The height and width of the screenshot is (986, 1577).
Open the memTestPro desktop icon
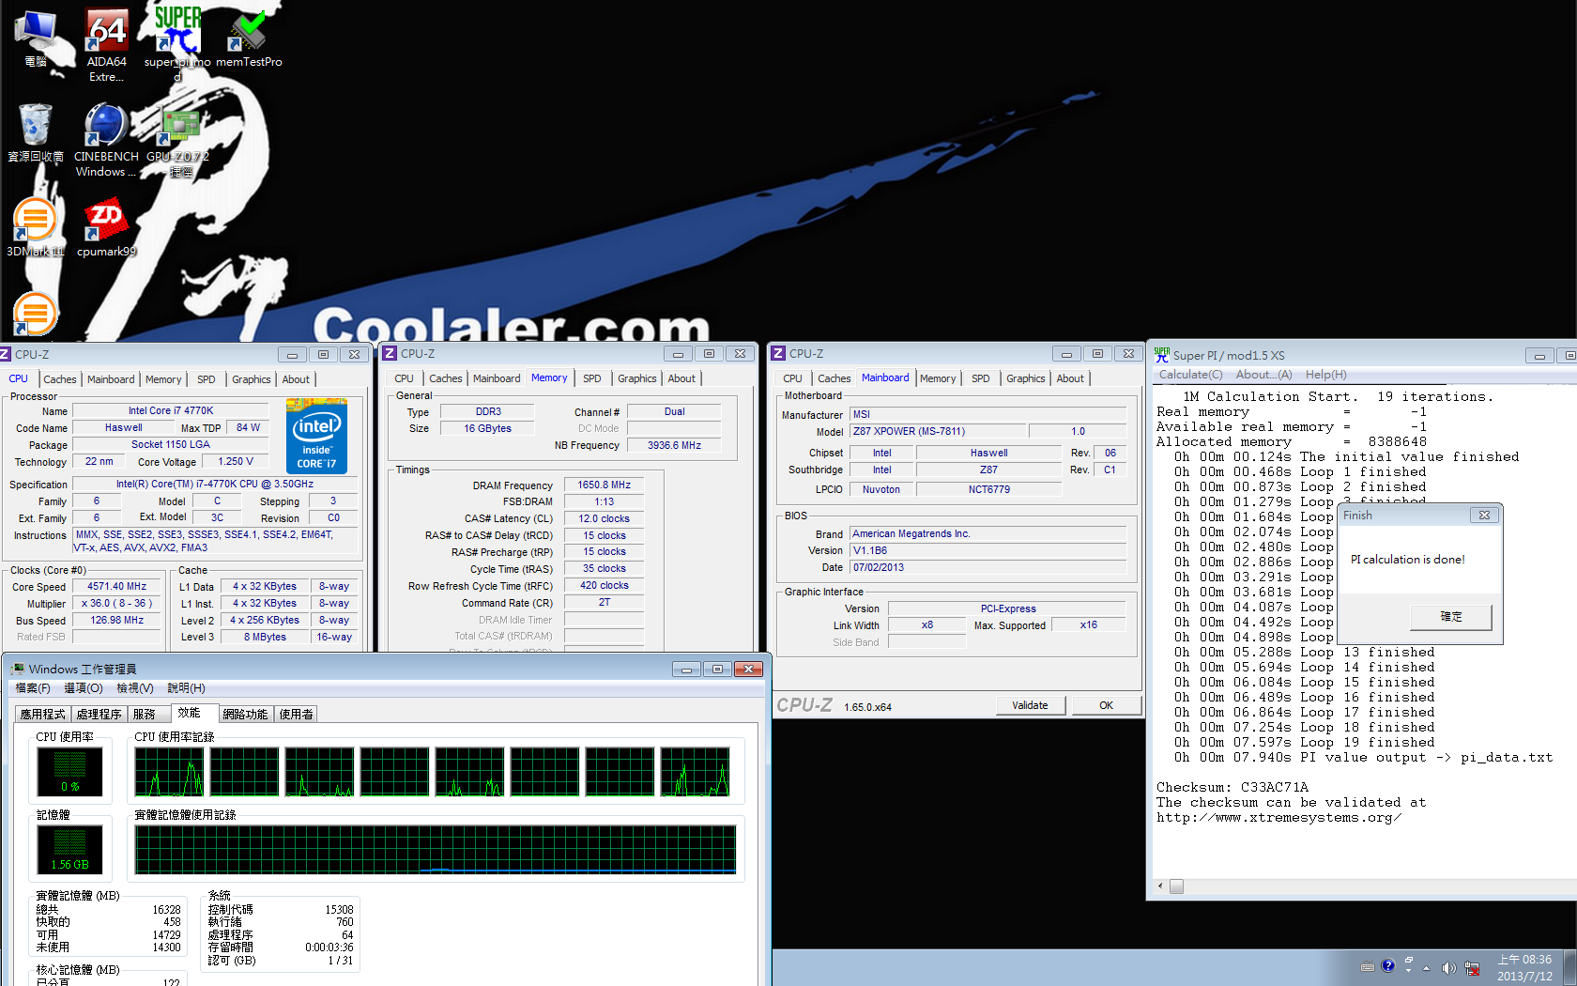pyautogui.click(x=249, y=39)
